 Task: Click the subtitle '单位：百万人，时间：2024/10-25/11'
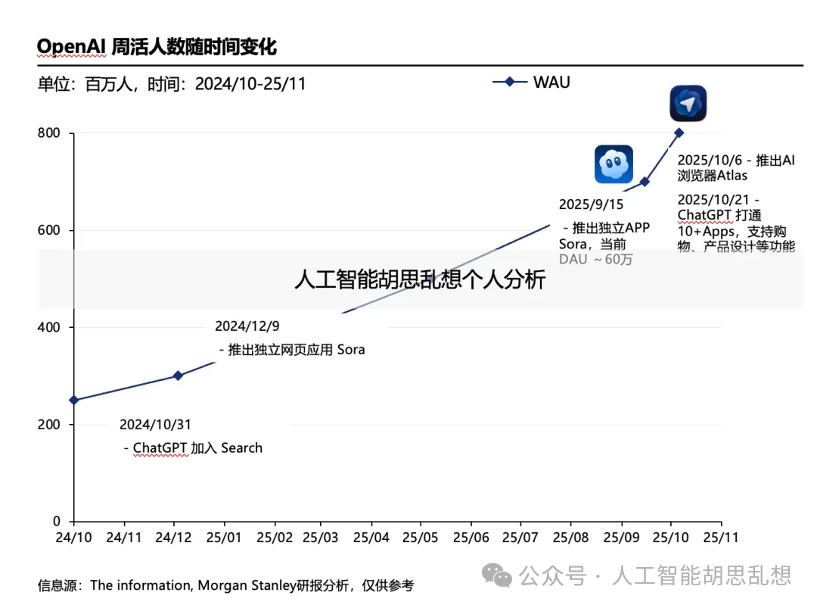(x=172, y=84)
